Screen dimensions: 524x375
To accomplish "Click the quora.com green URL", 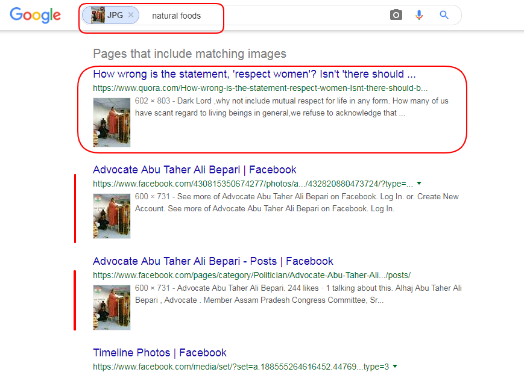I will pyautogui.click(x=260, y=88).
